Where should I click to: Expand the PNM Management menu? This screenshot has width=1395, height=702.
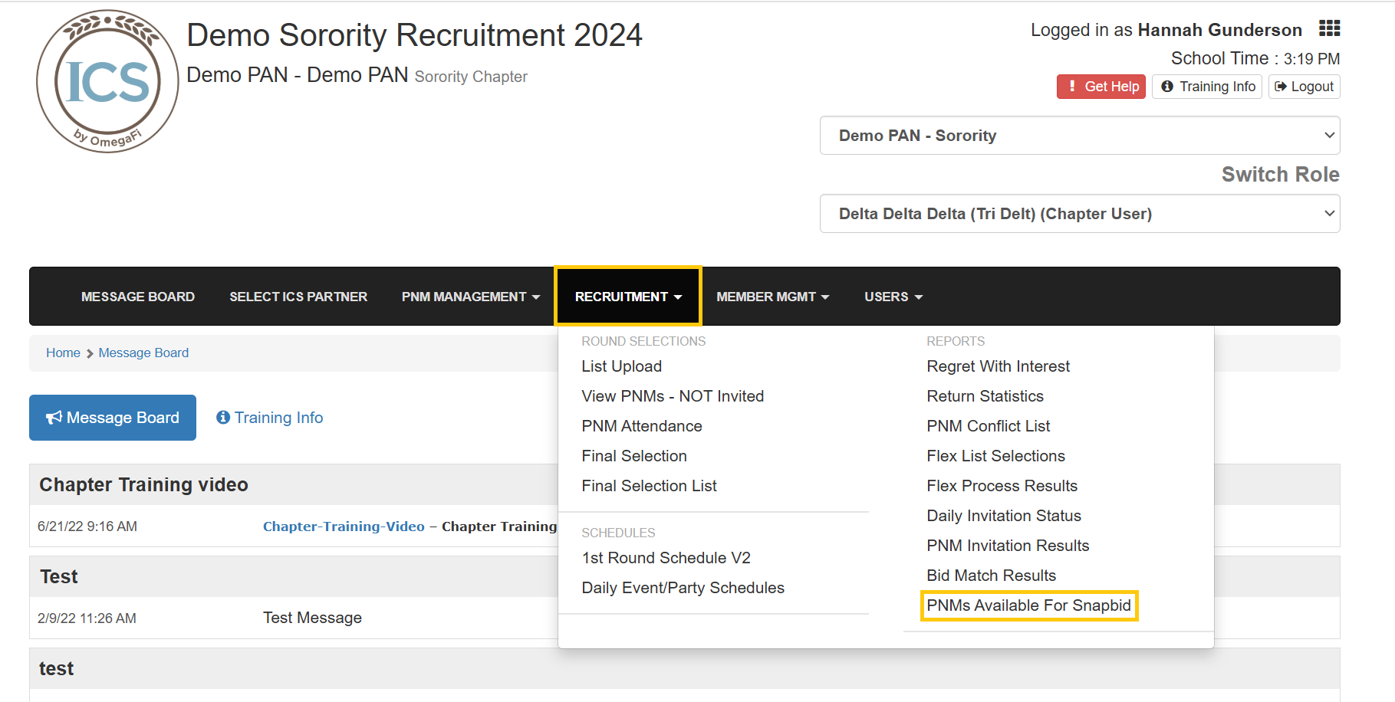471,297
